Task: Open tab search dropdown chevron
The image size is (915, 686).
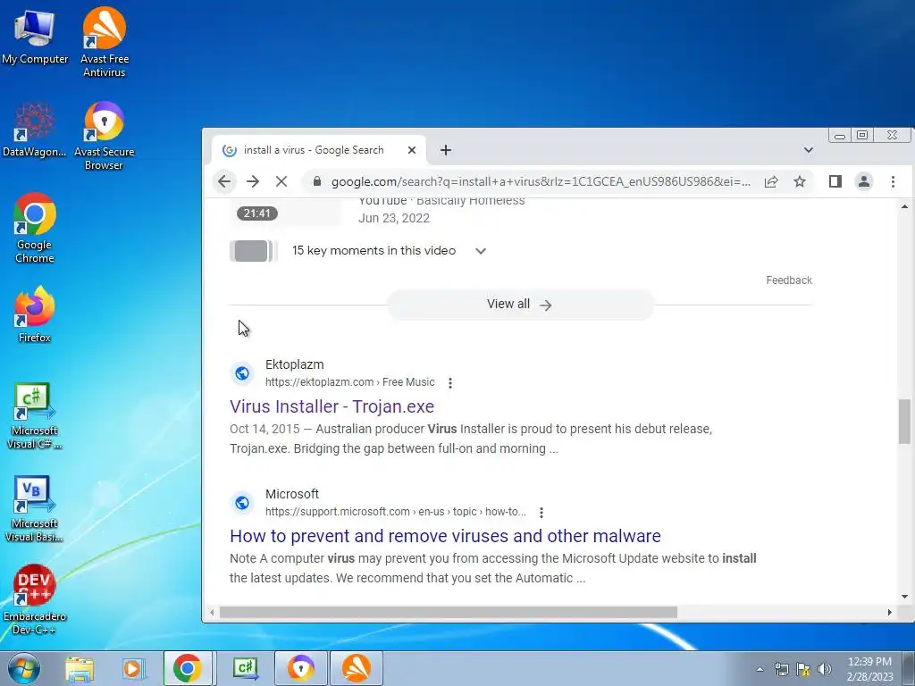Action: (x=808, y=150)
